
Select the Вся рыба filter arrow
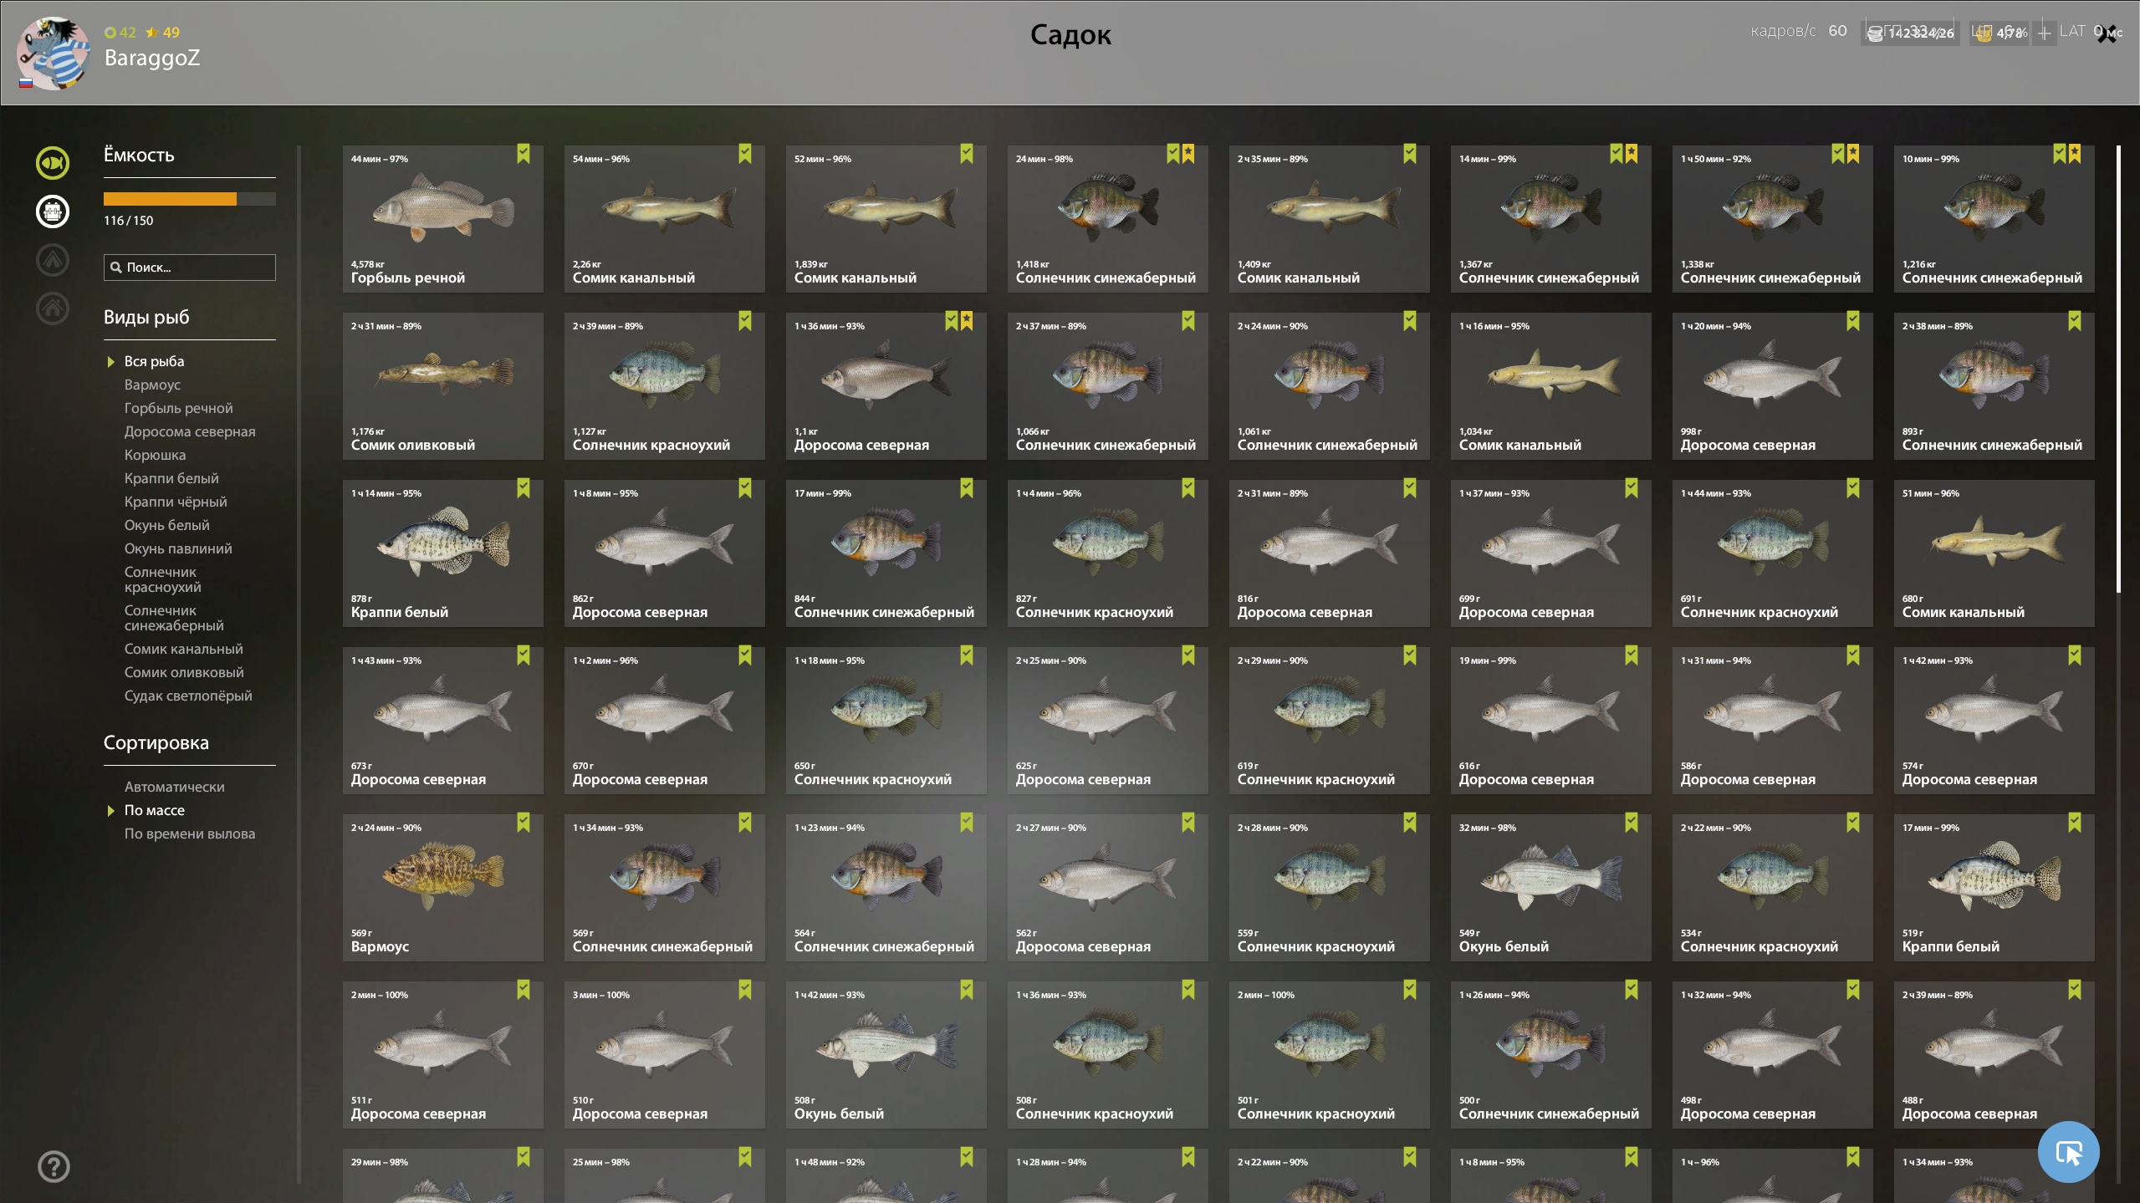click(110, 362)
